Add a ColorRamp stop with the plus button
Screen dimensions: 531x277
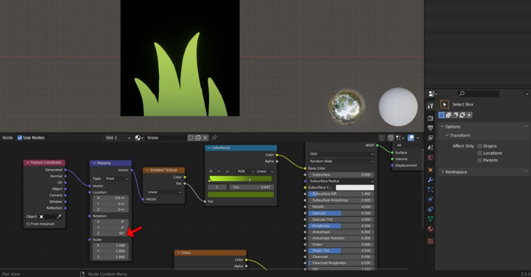tap(211, 171)
